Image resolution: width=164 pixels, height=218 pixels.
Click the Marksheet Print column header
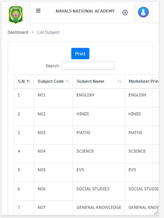coord(143,81)
